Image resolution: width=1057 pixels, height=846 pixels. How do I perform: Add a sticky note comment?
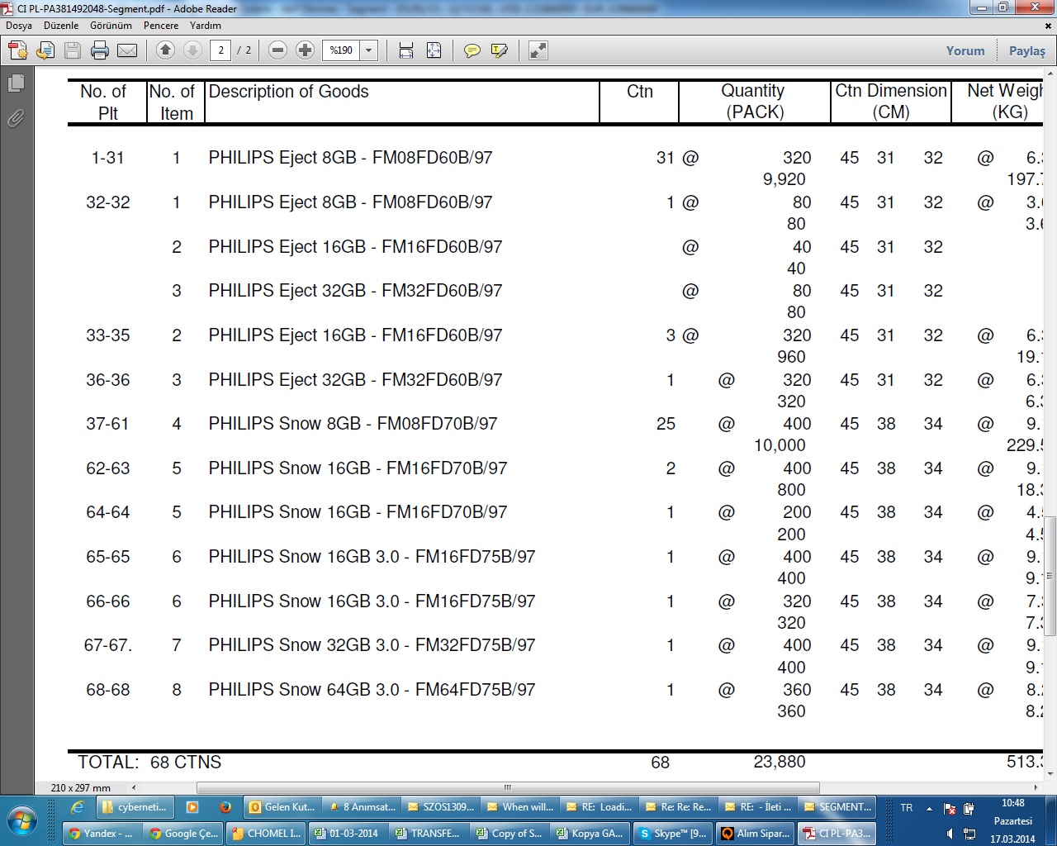(472, 50)
